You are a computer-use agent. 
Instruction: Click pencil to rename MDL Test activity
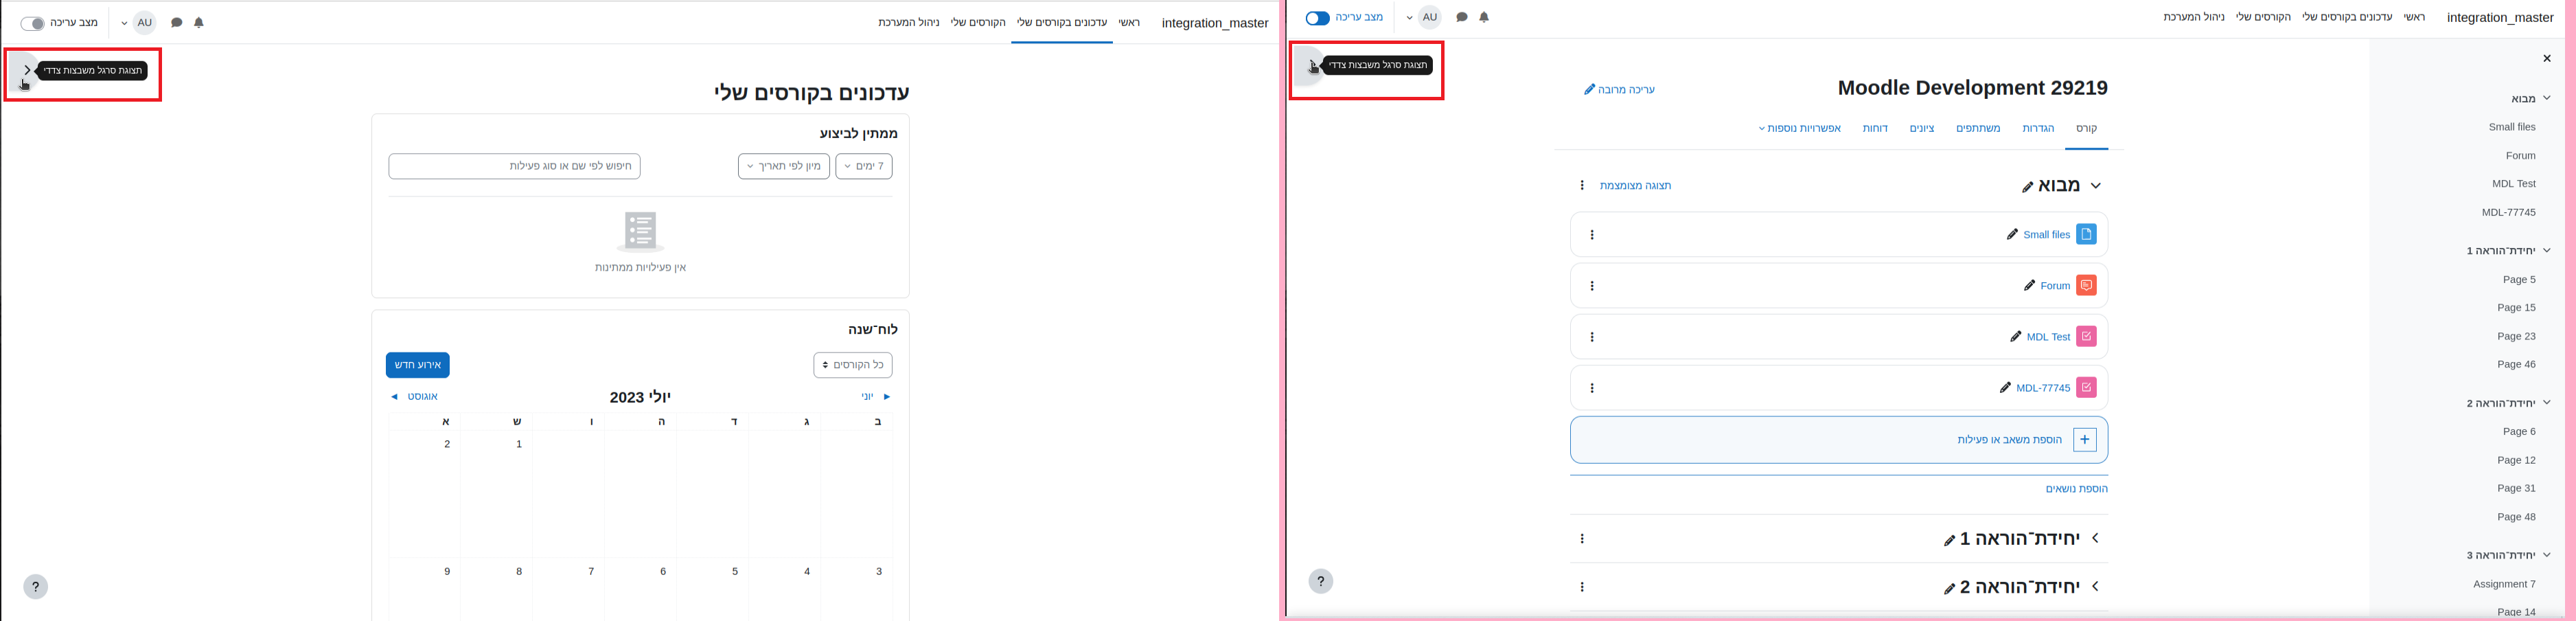point(2016,337)
